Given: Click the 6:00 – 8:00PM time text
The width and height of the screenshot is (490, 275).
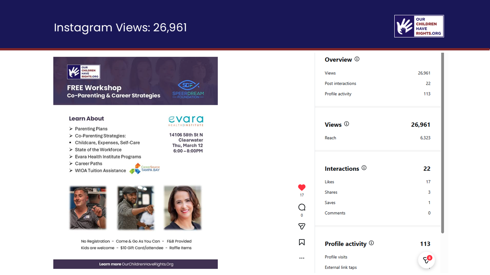Looking at the screenshot, I should [x=188, y=151].
